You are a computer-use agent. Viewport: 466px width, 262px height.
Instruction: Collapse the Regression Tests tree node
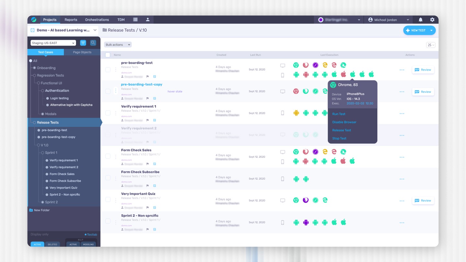[x=34, y=75]
